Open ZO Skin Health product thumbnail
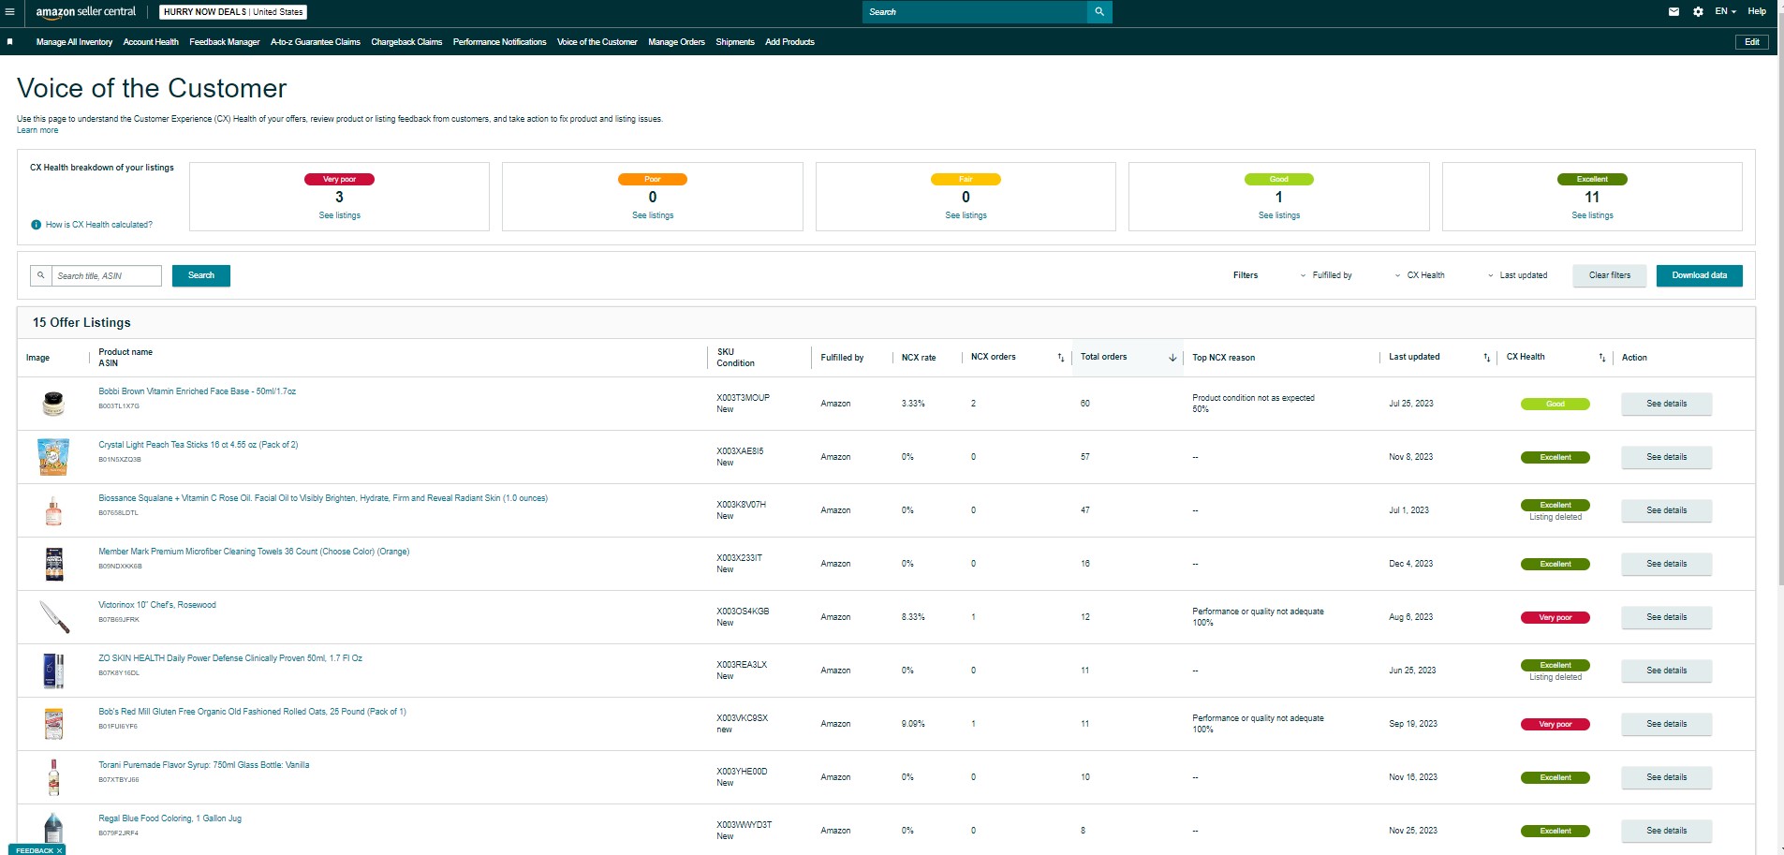The width and height of the screenshot is (1784, 855). click(53, 671)
